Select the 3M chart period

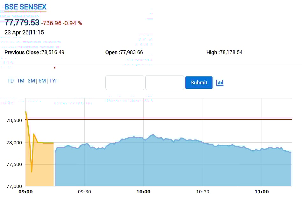coord(31,81)
